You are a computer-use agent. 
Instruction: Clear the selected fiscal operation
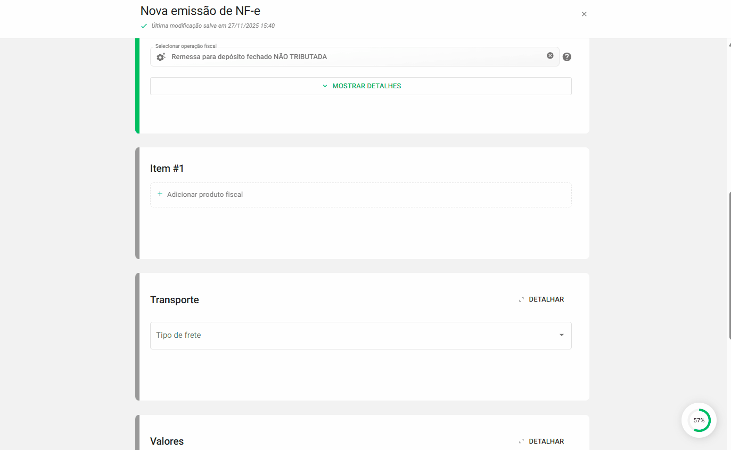[x=550, y=56]
